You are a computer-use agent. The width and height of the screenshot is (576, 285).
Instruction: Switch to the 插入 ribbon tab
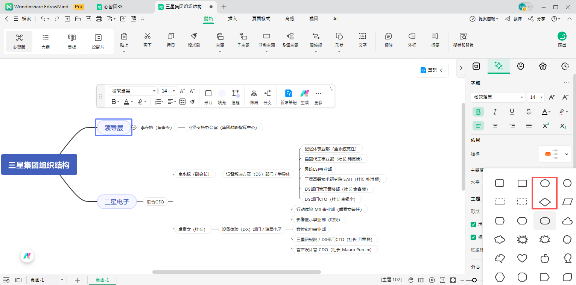233,18
